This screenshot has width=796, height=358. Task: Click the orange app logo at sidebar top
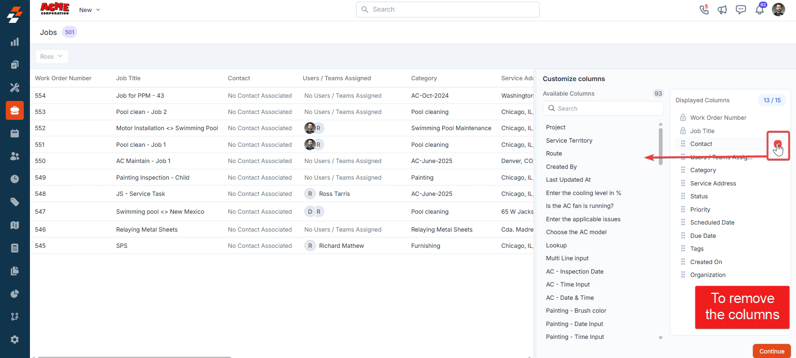15,15
